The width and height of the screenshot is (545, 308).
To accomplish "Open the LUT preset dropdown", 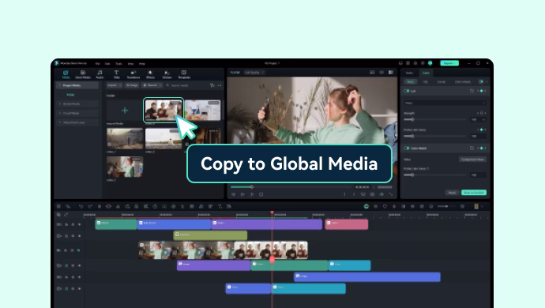I will click(445, 103).
